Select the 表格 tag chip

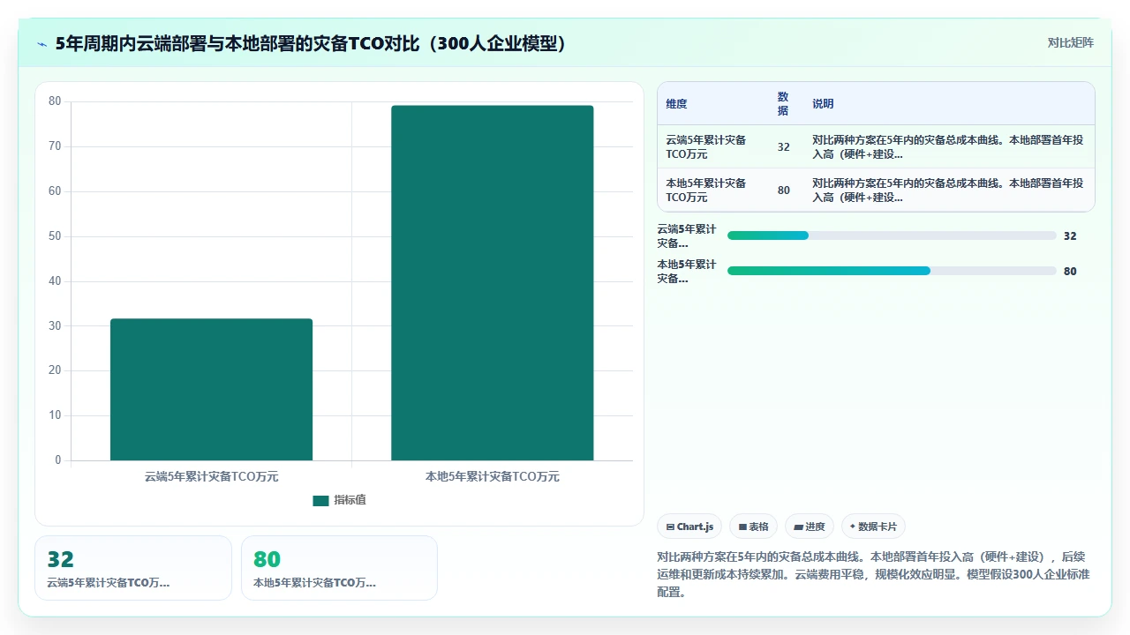point(753,527)
